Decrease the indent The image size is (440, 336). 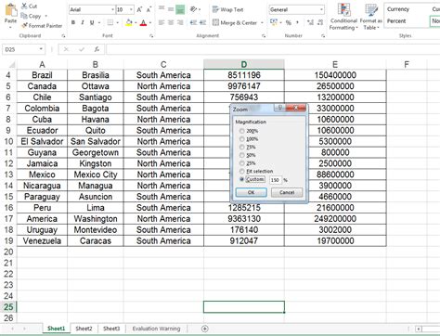[193, 22]
